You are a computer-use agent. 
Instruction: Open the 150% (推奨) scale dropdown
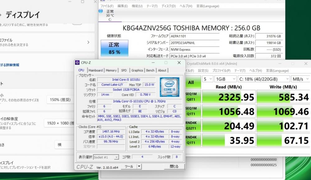point(61,100)
